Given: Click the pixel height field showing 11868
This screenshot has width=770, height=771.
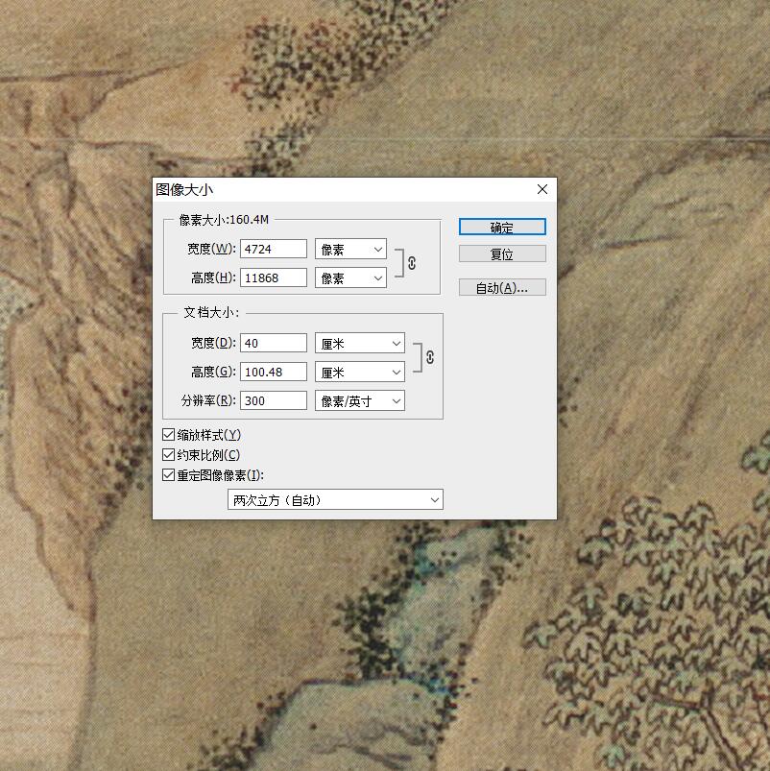Looking at the screenshot, I should pos(274,277).
